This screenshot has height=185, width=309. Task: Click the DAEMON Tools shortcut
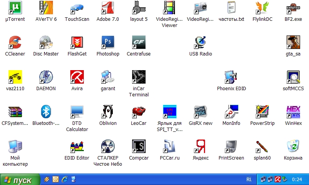(x=46, y=77)
